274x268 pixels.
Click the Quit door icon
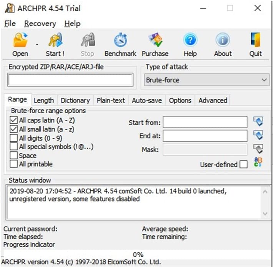coord(256,40)
